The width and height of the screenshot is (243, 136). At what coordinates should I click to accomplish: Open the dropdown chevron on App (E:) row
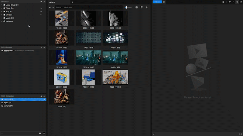coord(41,11)
